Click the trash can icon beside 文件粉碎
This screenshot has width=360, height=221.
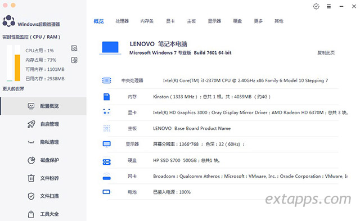[x=31, y=178]
